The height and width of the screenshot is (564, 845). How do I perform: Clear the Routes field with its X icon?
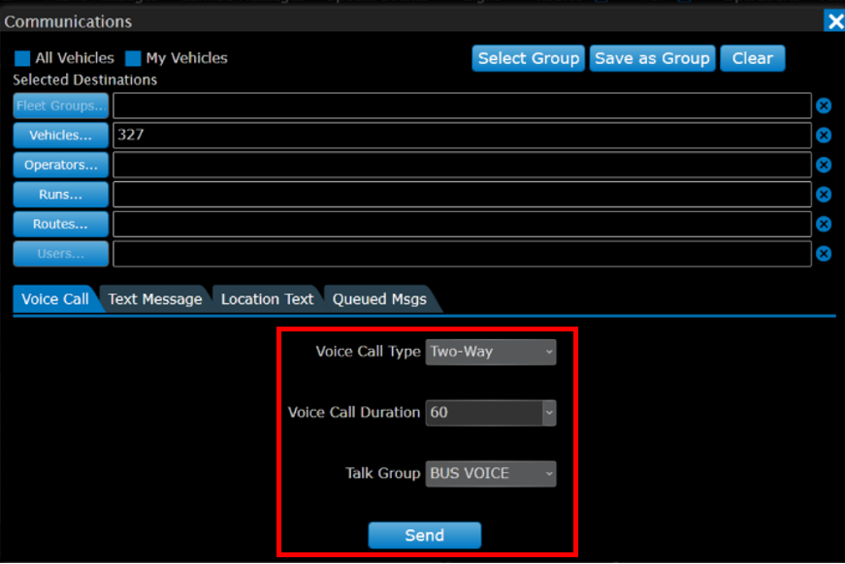click(x=824, y=224)
